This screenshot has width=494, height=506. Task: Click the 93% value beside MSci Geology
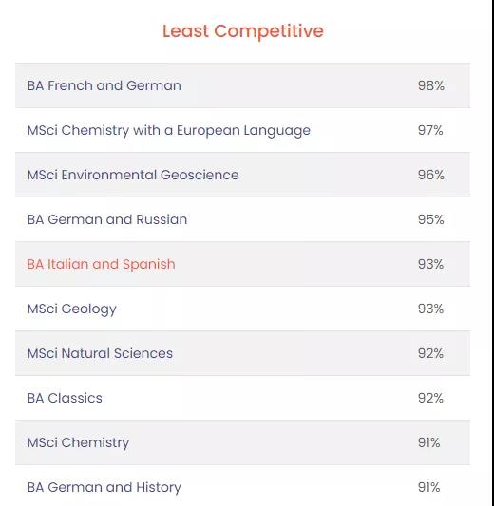pos(430,309)
